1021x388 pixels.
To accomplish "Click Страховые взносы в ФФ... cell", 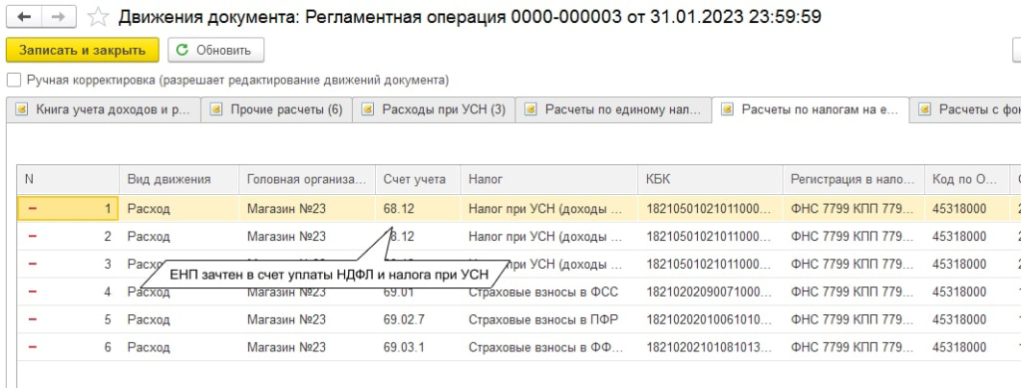I will [x=549, y=347].
